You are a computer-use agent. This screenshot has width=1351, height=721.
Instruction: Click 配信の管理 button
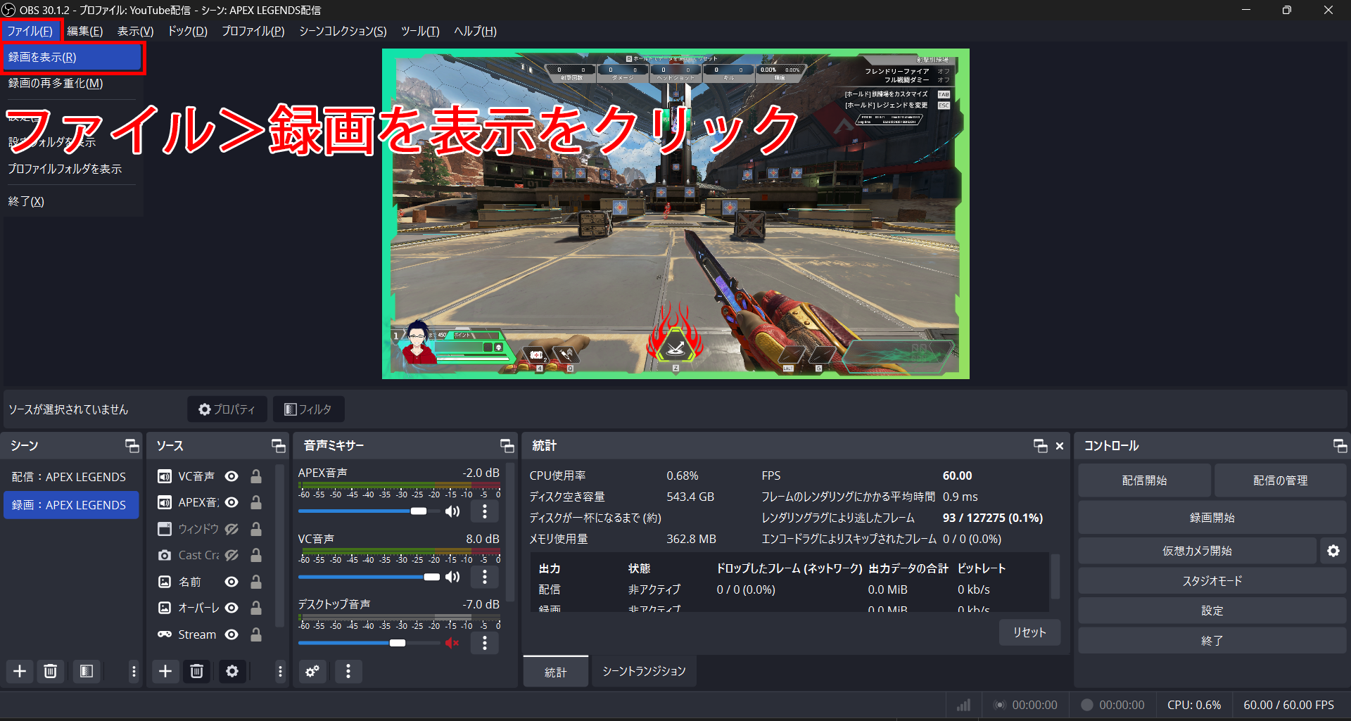click(1280, 480)
